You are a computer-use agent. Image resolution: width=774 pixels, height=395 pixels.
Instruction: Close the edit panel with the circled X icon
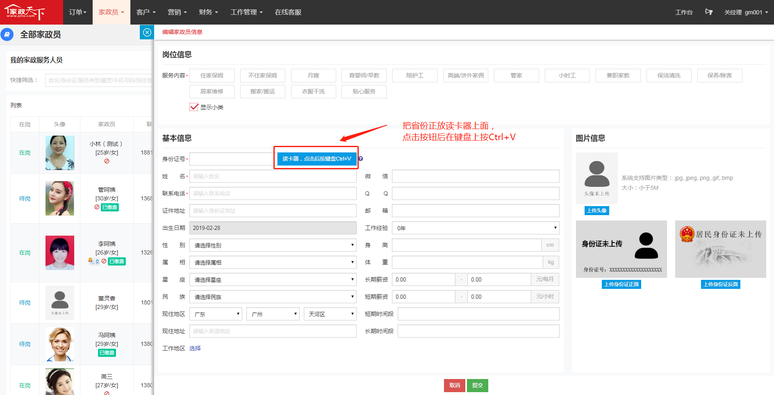[147, 32]
